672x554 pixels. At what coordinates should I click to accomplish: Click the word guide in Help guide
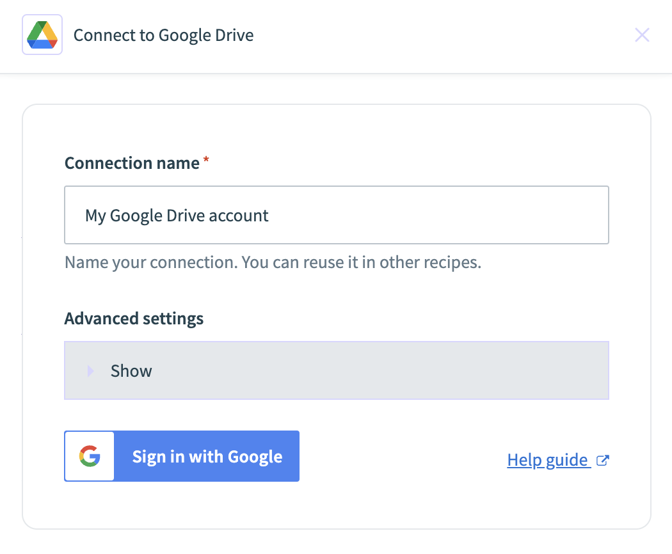[x=566, y=461]
